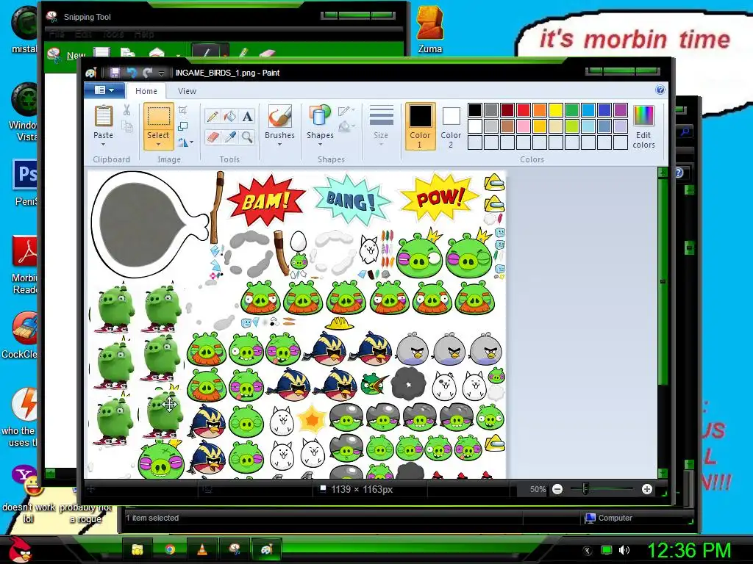Click the '1 item selected' status text
Image resolution: width=753 pixels, height=564 pixels.
(x=152, y=518)
